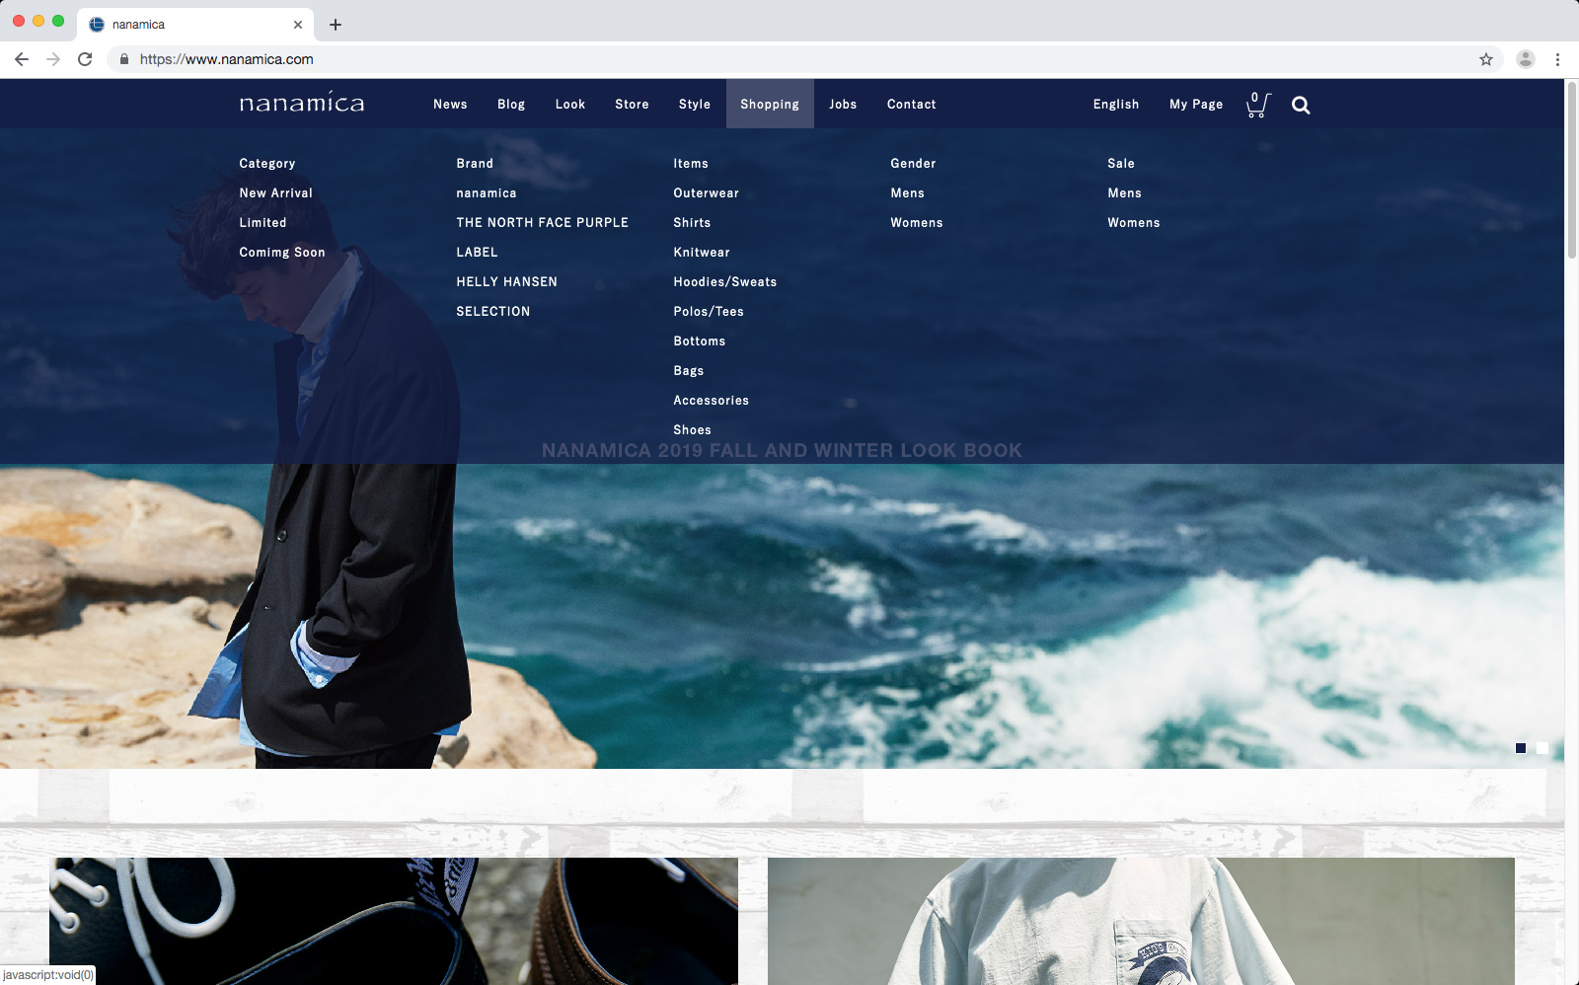
Task: Select Mens under Sale
Action: [x=1124, y=193]
